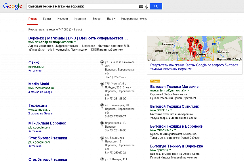Click map pin B next to Media Markt address

(x=102, y=85)
